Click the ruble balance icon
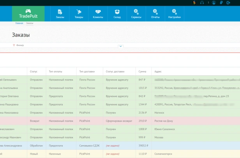The width and height of the screenshot is (240, 158). point(221,3)
